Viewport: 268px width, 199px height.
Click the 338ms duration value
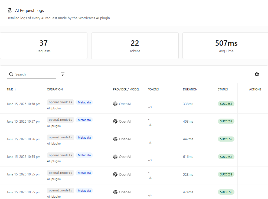click(x=188, y=104)
